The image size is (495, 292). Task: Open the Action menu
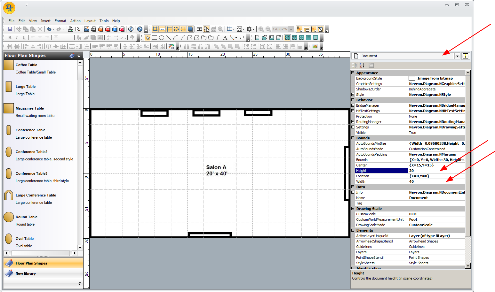click(x=76, y=21)
